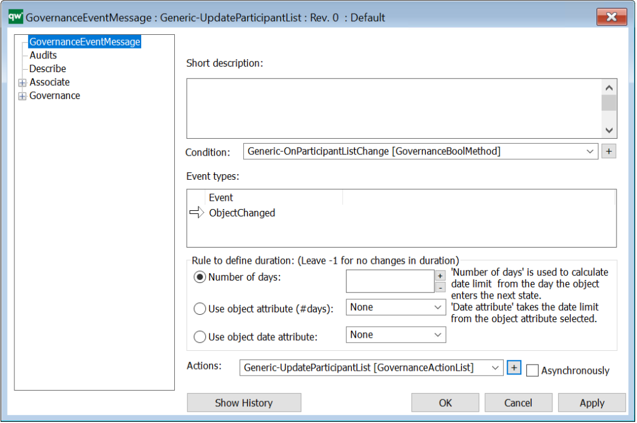The image size is (637, 423).
Task: Select Audits in the left tree
Action: (43, 55)
